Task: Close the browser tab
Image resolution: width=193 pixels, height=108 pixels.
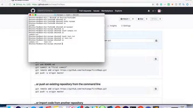Action: [x=39, y=1]
